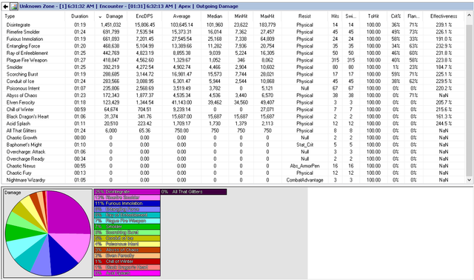The image size is (474, 280).
Task: Click the Resist column header
Action: pyautogui.click(x=304, y=16)
